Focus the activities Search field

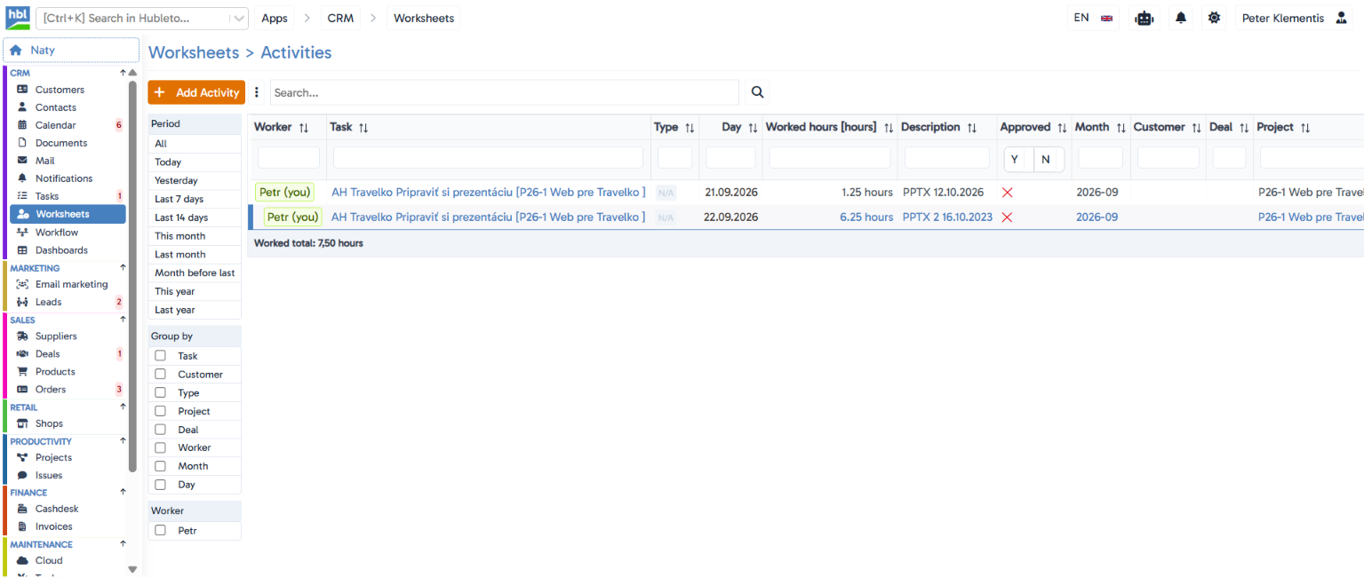tap(504, 92)
